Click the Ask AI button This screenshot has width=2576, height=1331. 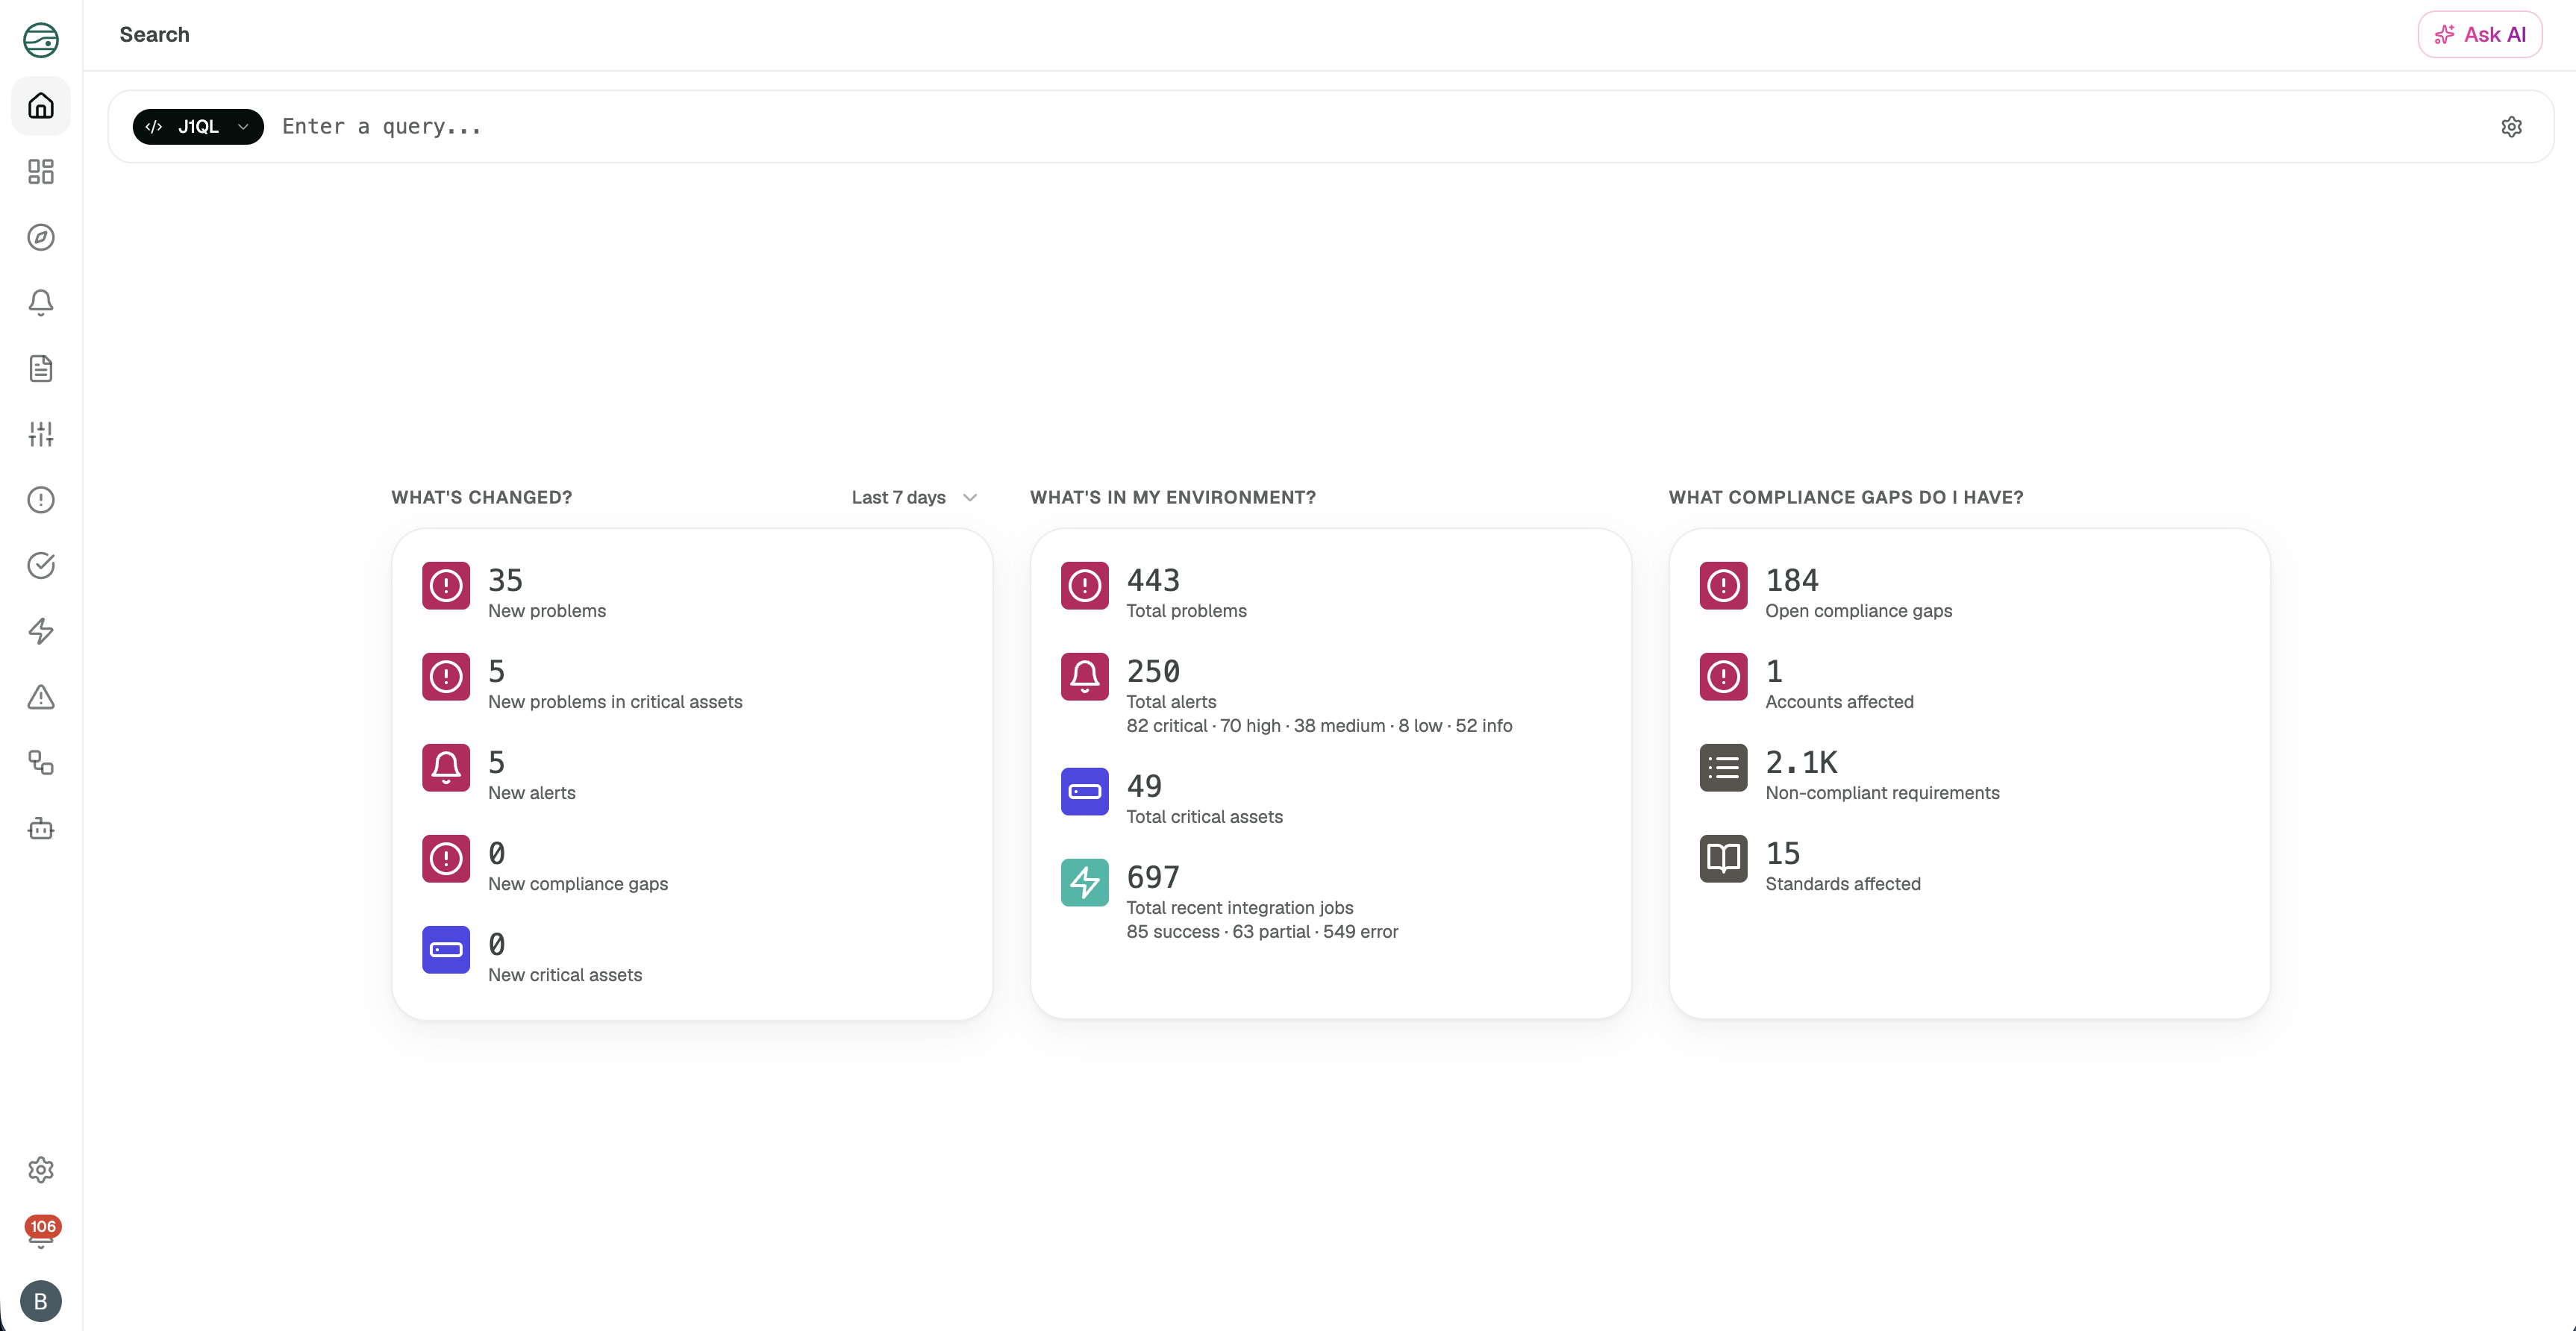(x=2480, y=35)
